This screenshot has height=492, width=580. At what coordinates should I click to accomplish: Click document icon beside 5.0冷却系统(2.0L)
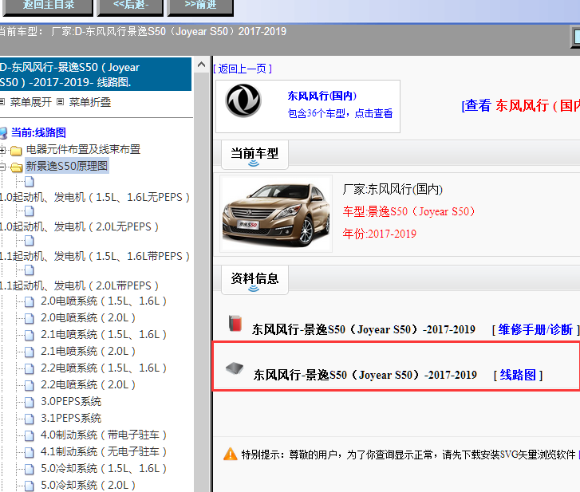[30, 486]
